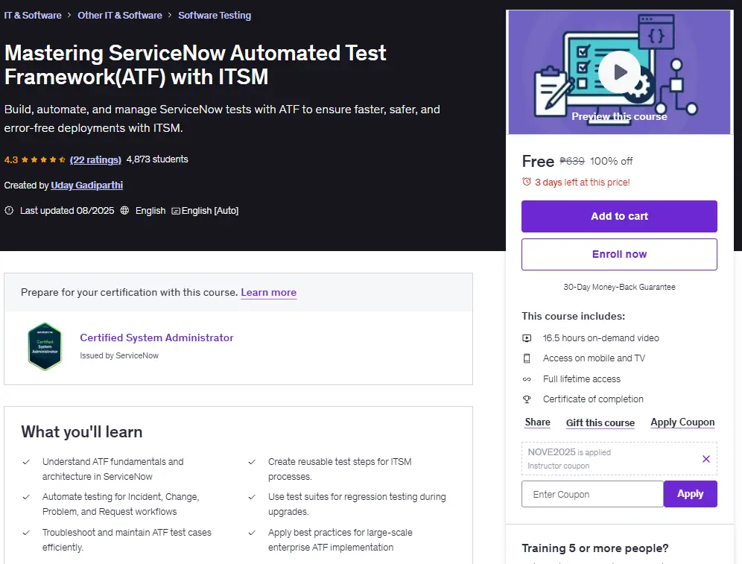The width and height of the screenshot is (742, 564).
Task: Click the trophy certificate icon
Action: pos(527,399)
